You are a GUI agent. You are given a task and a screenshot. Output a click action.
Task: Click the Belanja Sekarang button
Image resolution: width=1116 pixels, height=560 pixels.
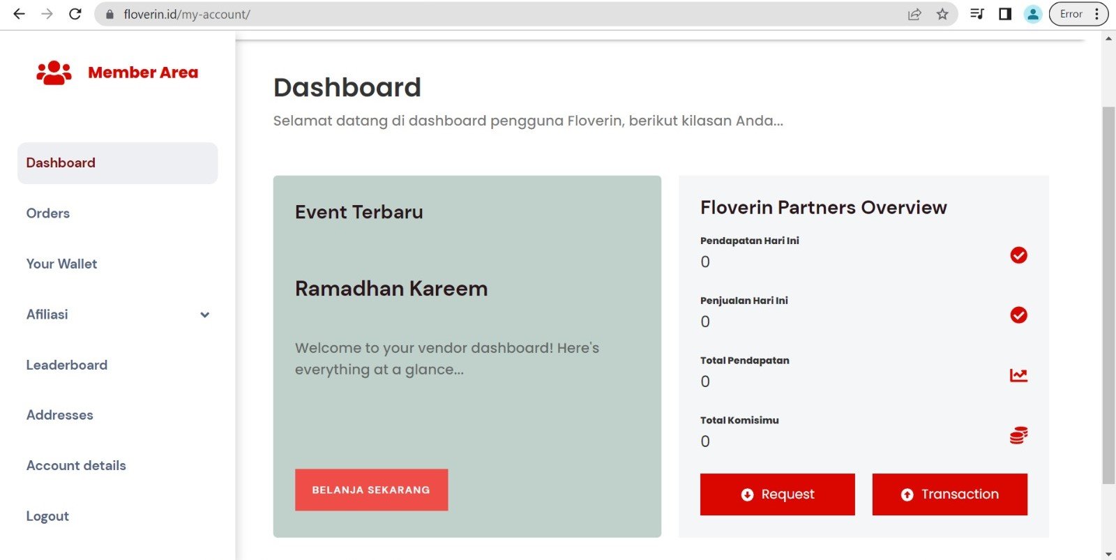371,490
